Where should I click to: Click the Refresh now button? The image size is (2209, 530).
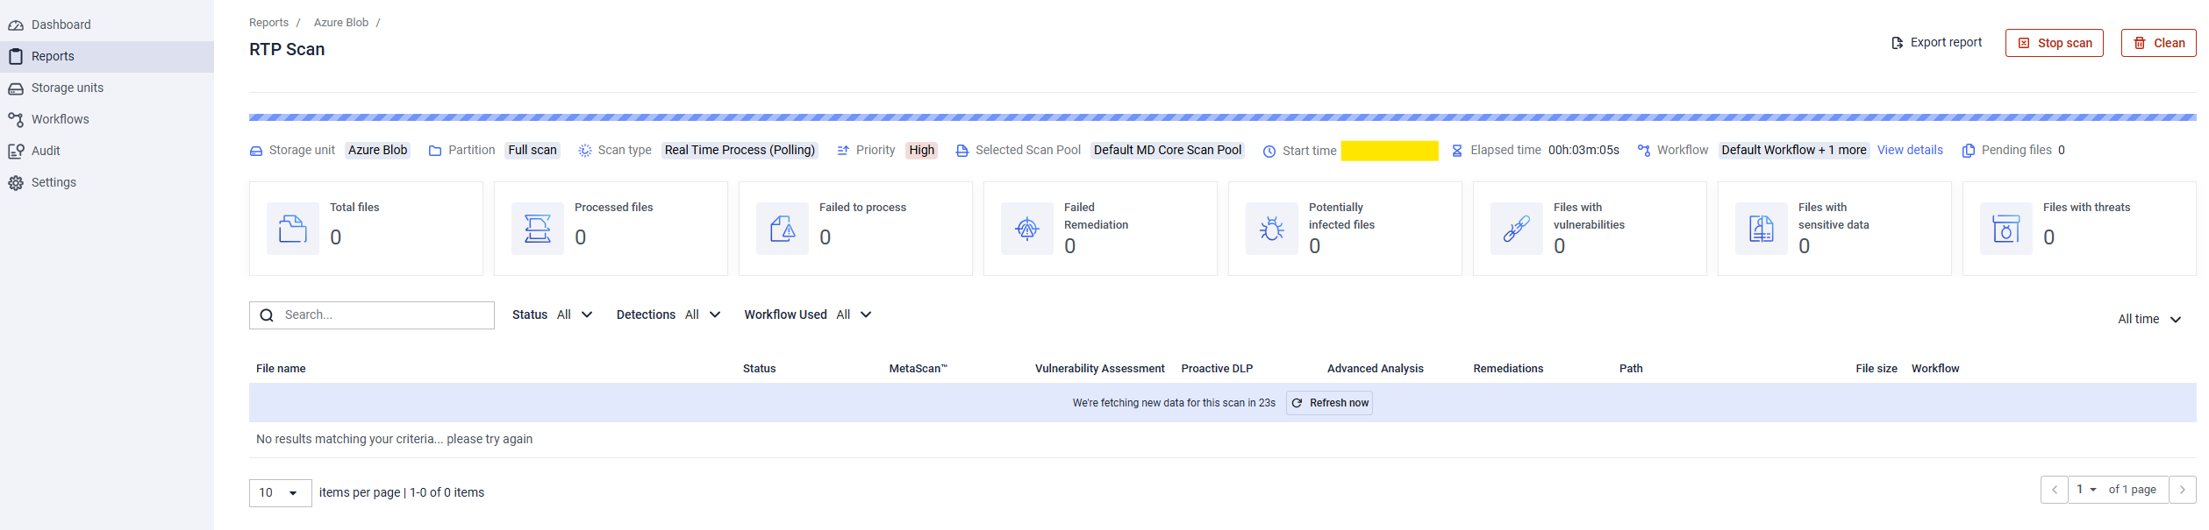coord(1329,403)
